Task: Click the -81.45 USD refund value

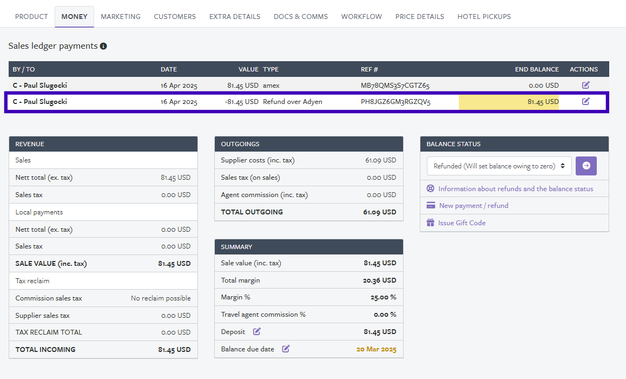Action: [x=241, y=102]
